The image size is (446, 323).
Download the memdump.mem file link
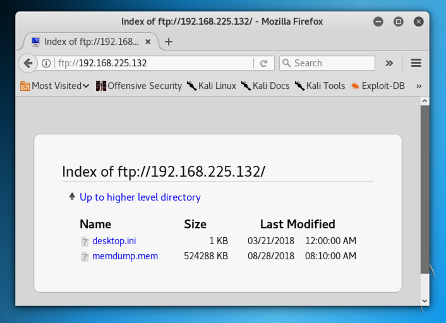[125, 256]
